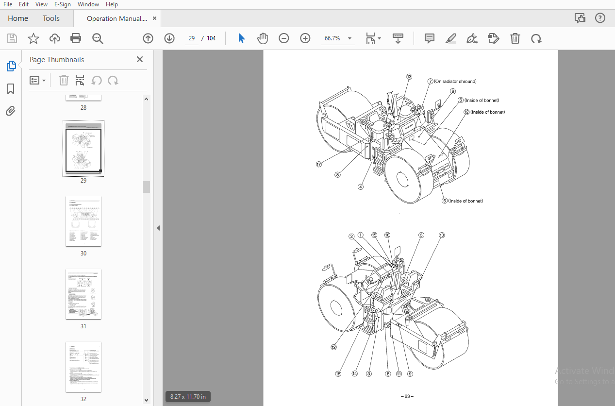
Task: Click the thumbnail panel print pages icon
Action: coord(80,80)
